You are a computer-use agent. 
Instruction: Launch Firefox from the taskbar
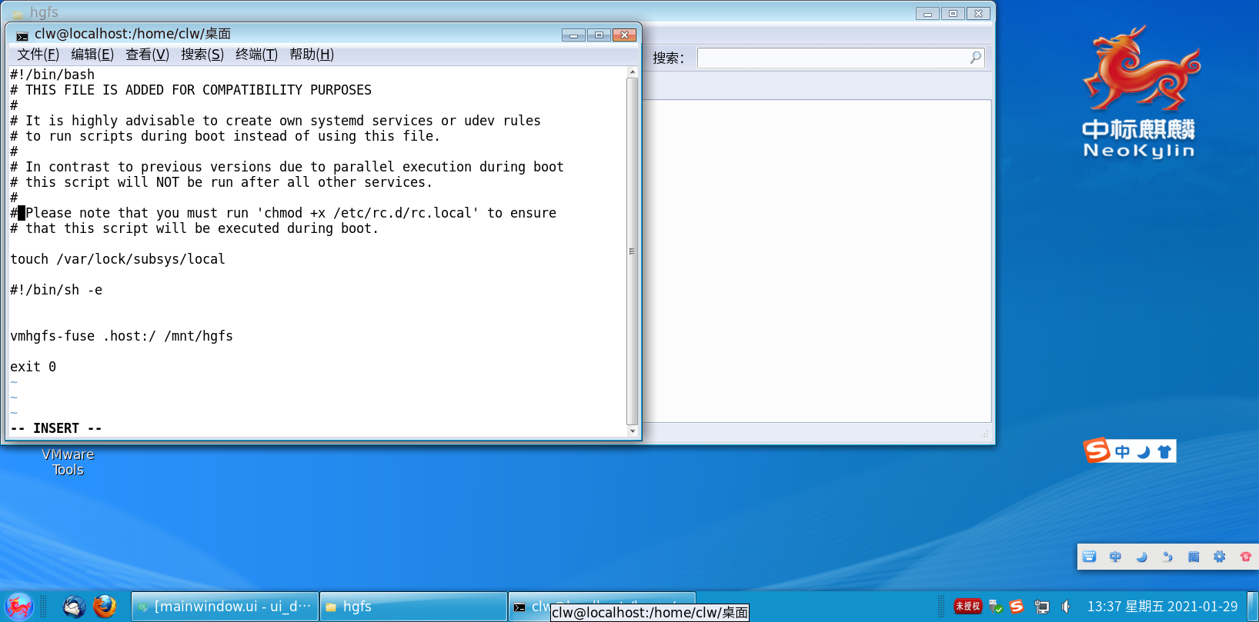pyautogui.click(x=105, y=607)
